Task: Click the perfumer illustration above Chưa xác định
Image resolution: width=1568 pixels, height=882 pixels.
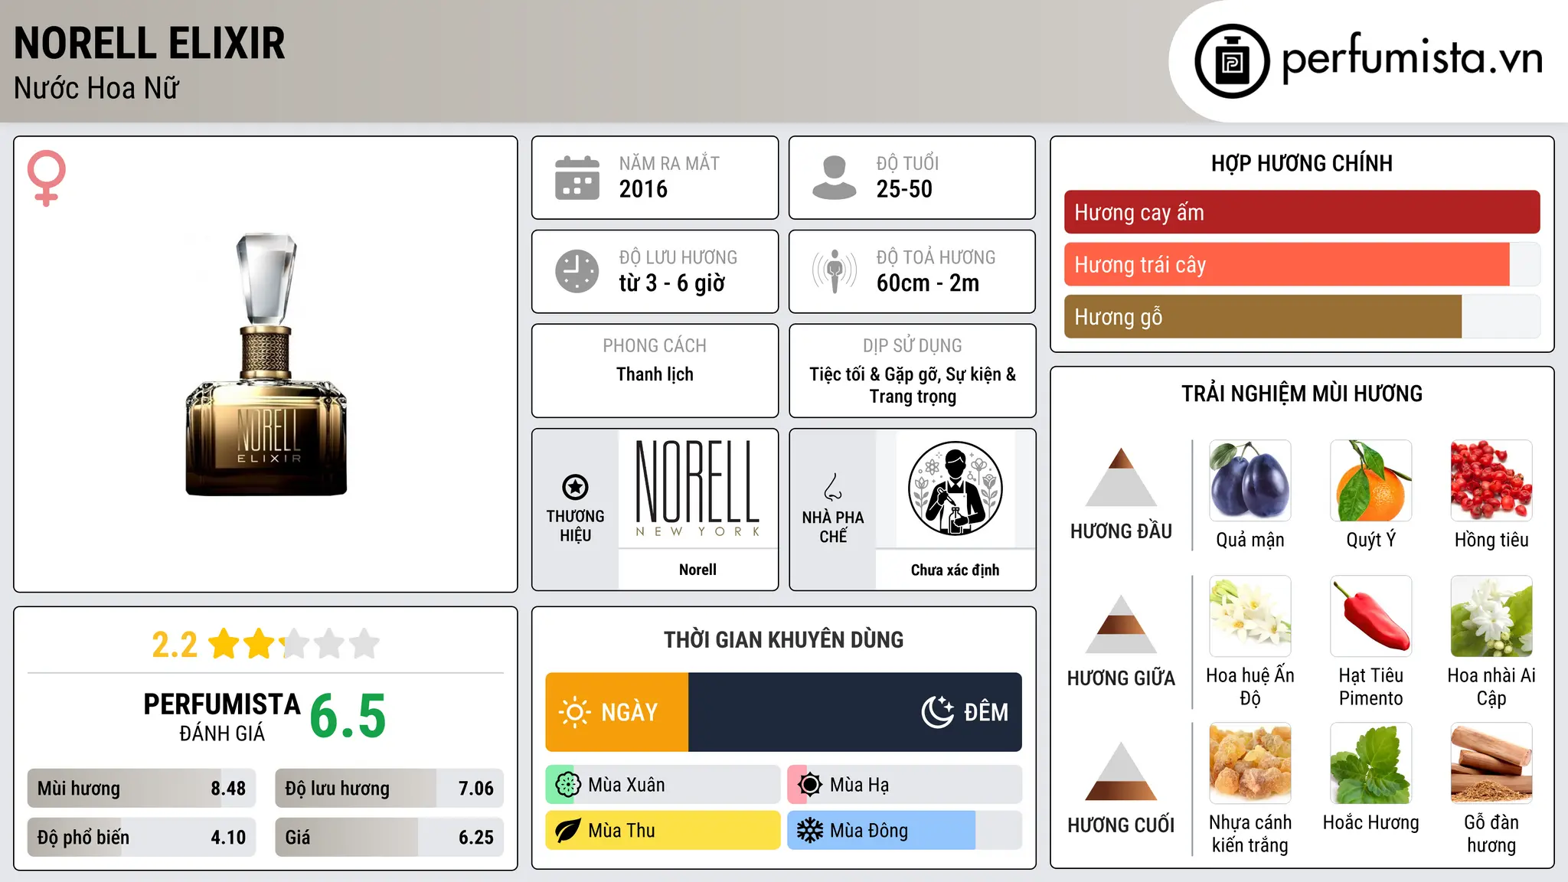Action: (x=955, y=488)
